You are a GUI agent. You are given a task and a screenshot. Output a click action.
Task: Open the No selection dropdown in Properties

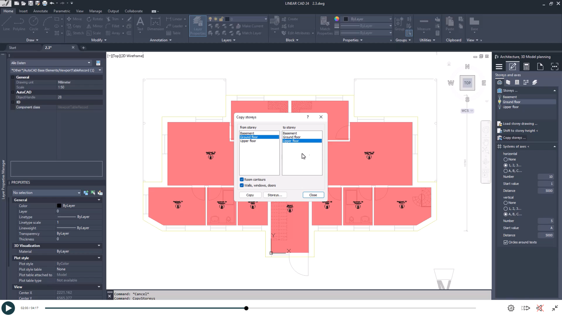point(46,193)
